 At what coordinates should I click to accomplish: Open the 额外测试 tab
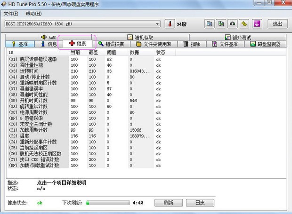[x=238, y=37]
